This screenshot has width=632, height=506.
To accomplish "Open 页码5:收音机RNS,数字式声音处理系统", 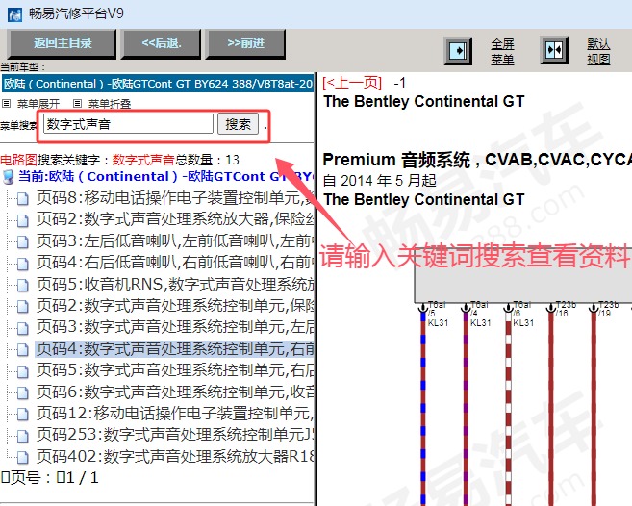I will tap(174, 284).
